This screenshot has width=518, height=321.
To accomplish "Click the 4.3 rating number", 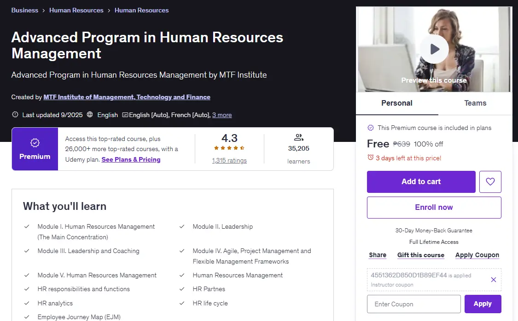I will click(x=229, y=138).
